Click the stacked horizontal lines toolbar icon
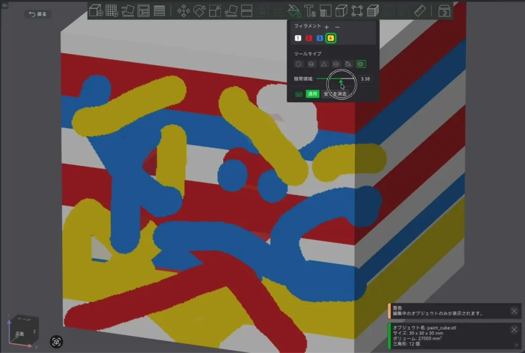The image size is (525, 353). click(x=159, y=11)
